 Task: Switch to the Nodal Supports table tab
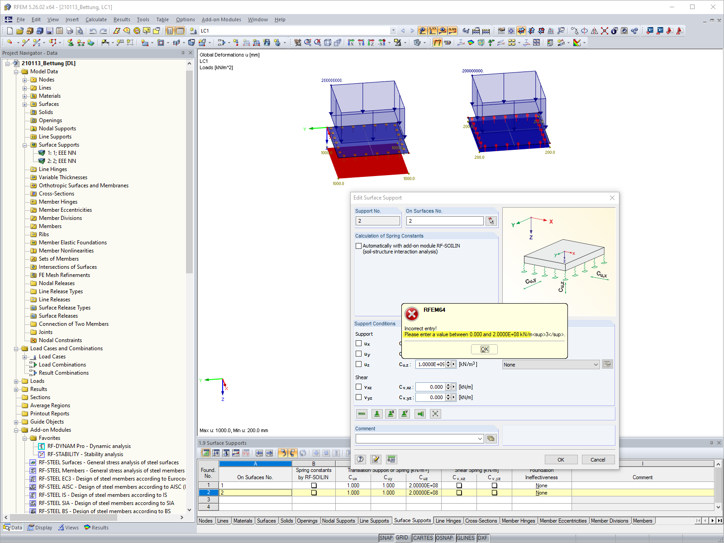338,521
